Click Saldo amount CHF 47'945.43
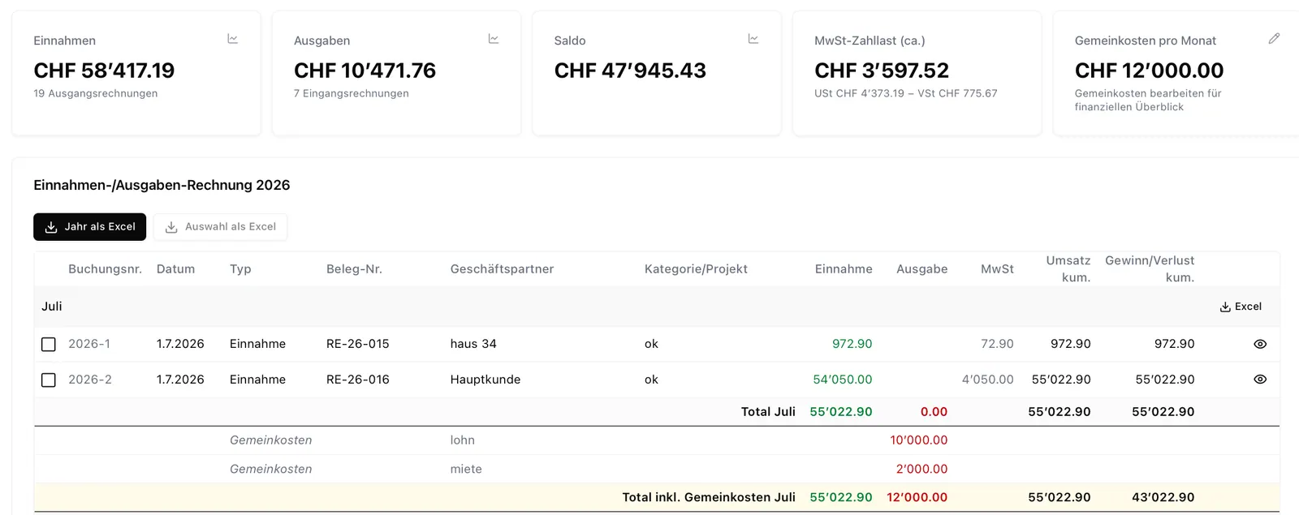Viewport: 1299px width, 515px height. coord(630,71)
